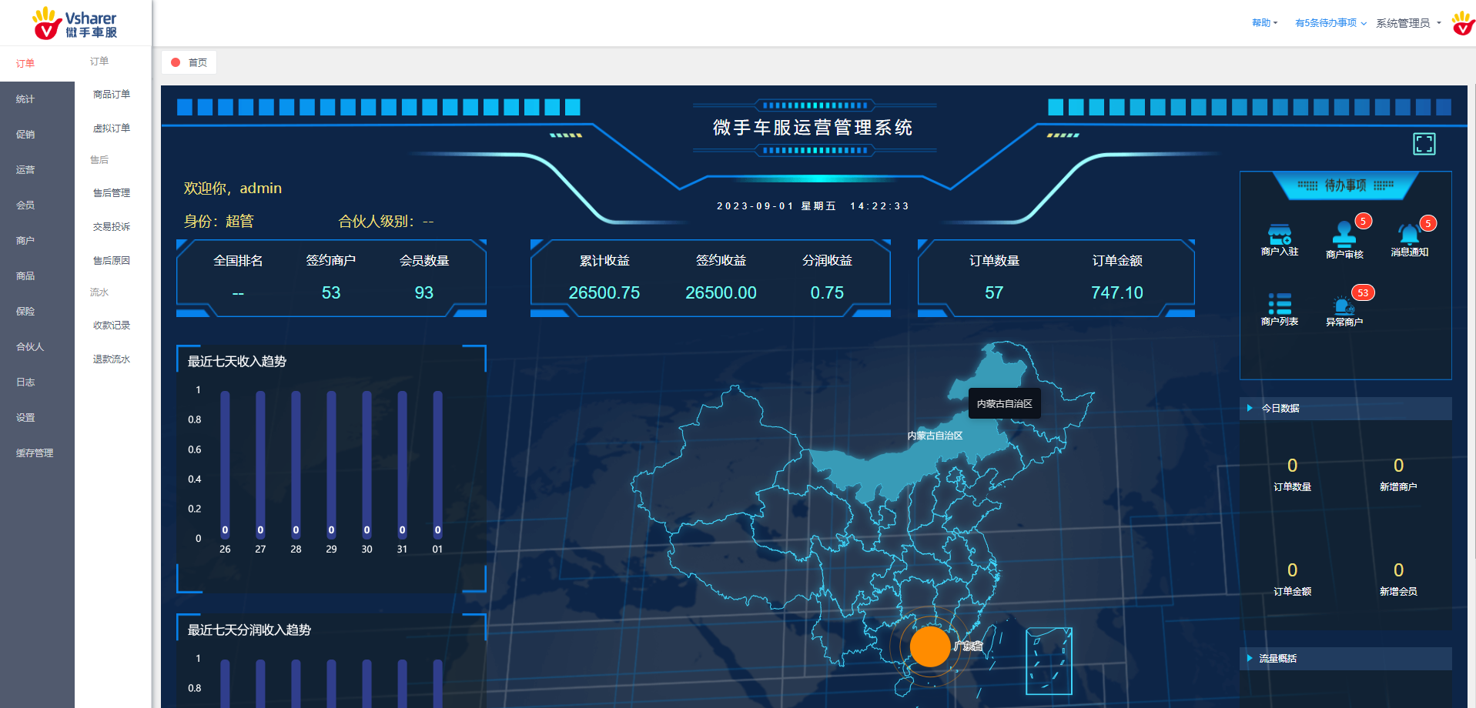Collapse the 流量概括 section arrow

(1250, 658)
